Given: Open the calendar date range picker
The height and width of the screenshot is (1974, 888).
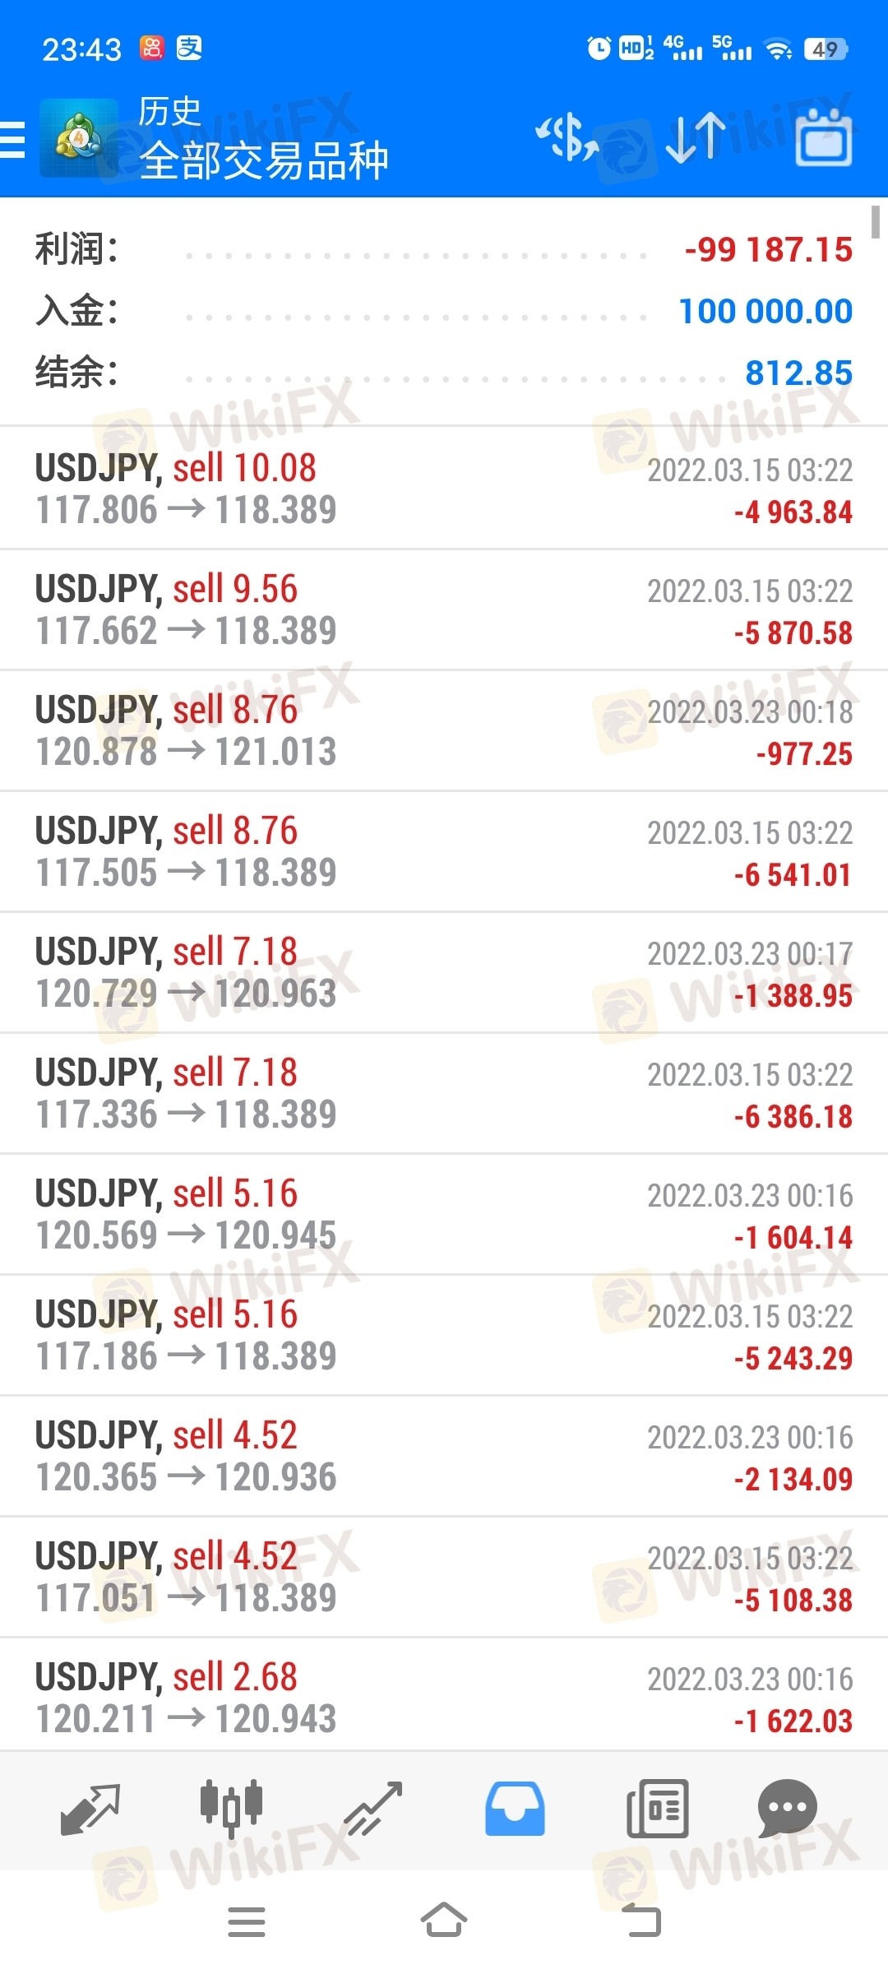Looking at the screenshot, I should tap(824, 137).
